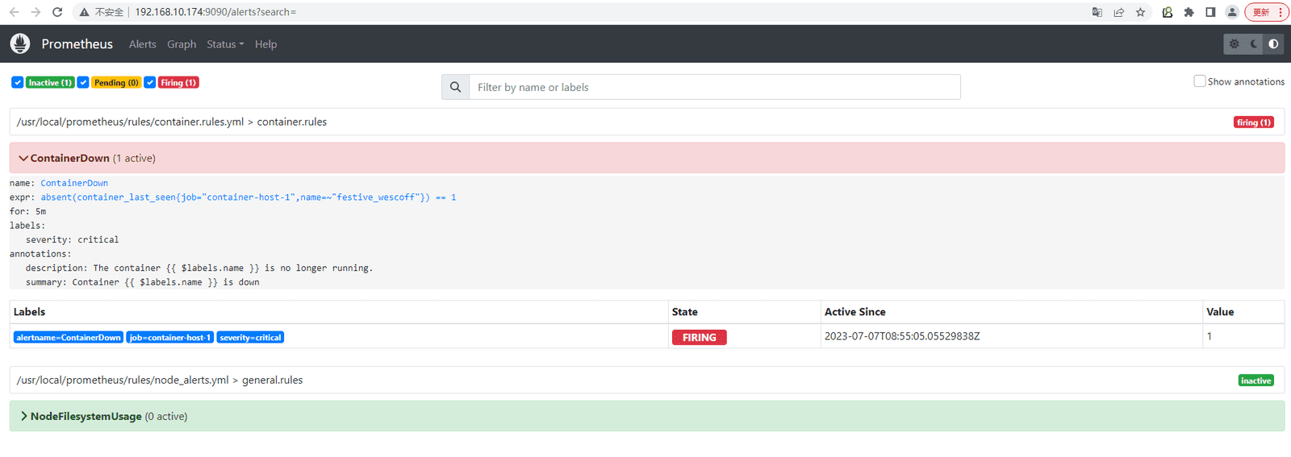The image size is (1291, 457).
Task: Switch to light theme contrast icon
Action: coord(1273,44)
